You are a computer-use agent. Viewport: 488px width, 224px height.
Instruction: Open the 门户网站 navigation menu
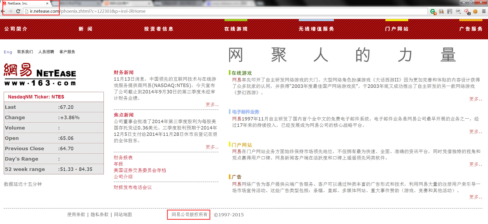[397, 29]
